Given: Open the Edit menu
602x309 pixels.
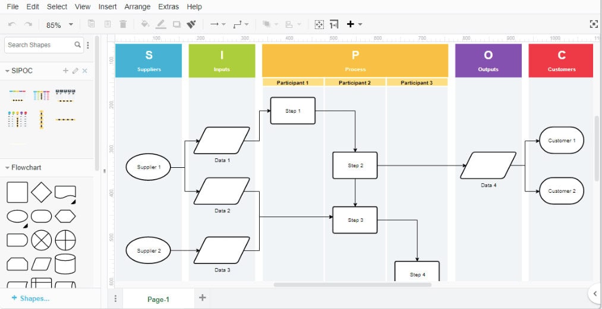Looking at the screenshot, I should tap(33, 7).
